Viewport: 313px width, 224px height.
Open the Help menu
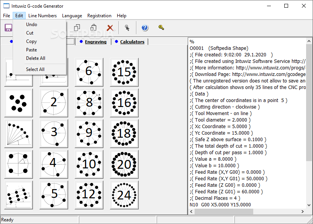click(x=121, y=16)
